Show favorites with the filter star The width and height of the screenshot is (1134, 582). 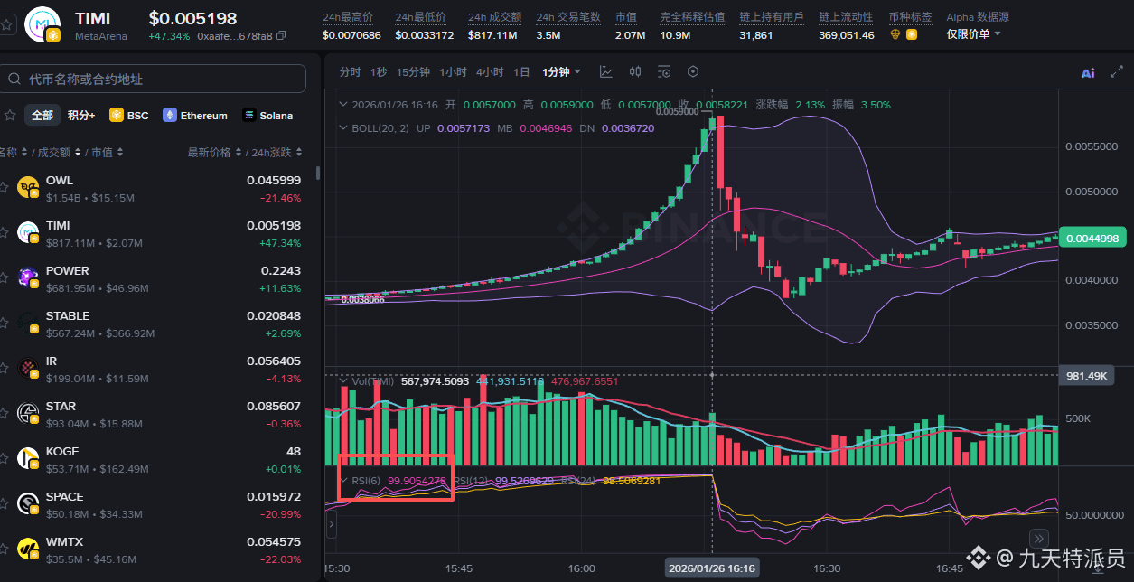pyautogui.click(x=10, y=115)
